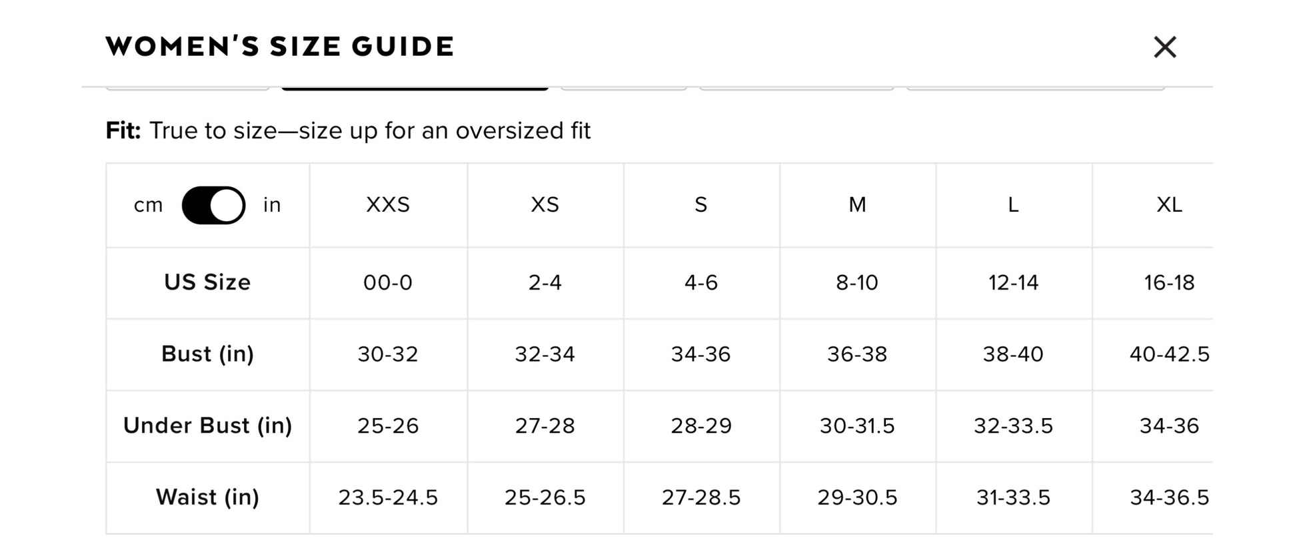Click the 36-38 bust measurement cell
This screenshot has height=556, width=1297.
pyautogui.click(x=857, y=354)
